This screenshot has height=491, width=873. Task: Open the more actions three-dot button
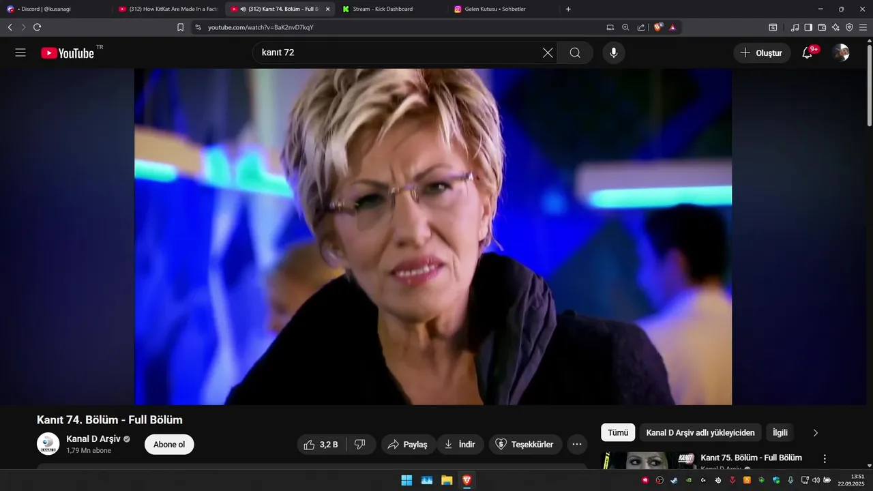pos(576,445)
